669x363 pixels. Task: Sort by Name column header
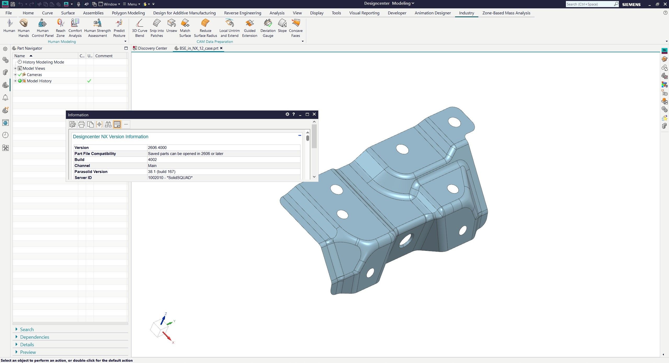pos(46,56)
